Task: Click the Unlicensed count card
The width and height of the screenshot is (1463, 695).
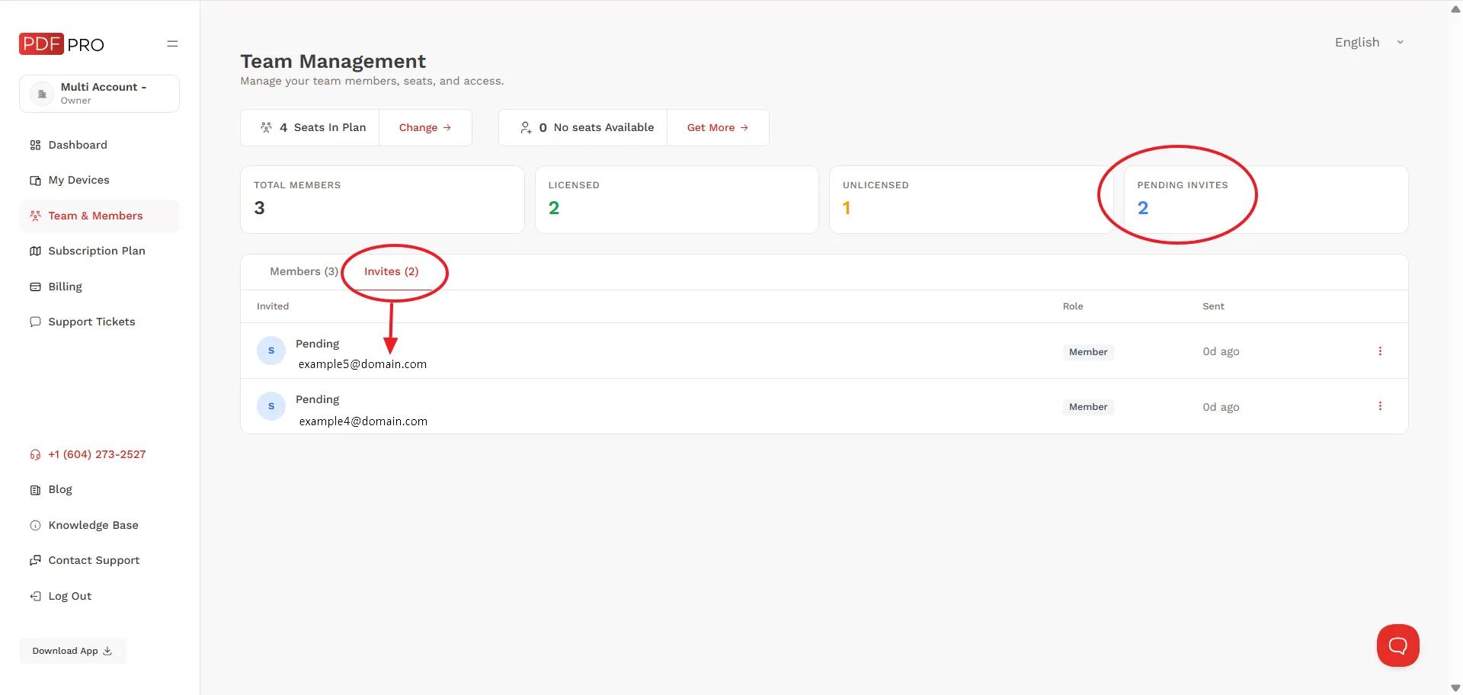Action: [x=971, y=200]
